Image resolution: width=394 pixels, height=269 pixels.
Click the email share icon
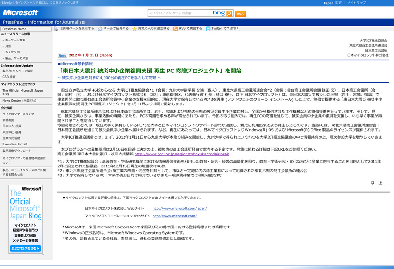[x=100, y=29]
